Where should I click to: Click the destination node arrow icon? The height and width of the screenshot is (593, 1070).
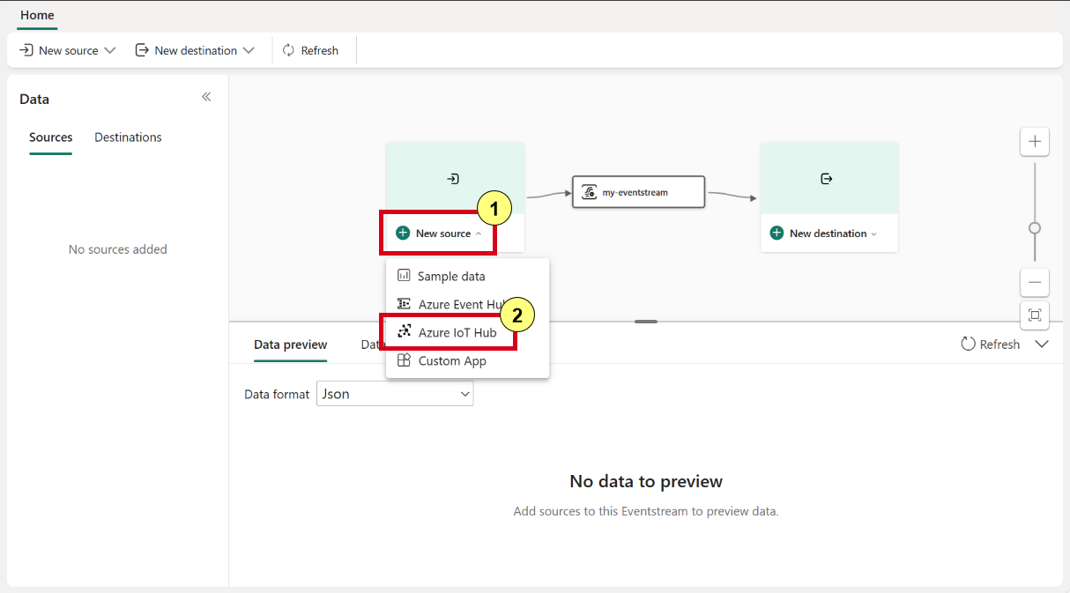(x=827, y=179)
